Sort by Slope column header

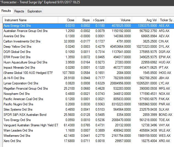[84, 20]
